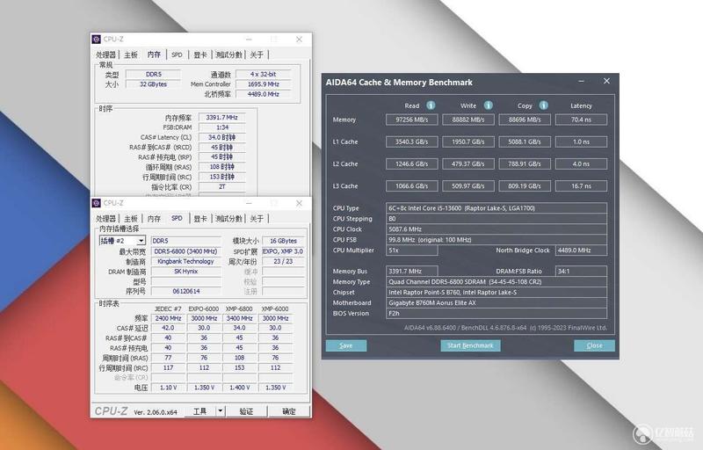Click the 32 GBytes size value in CPU-Z

pyautogui.click(x=153, y=84)
